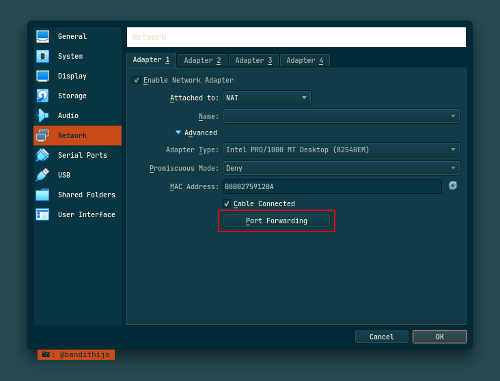
Task: Open the USB settings icon
Action: (42, 175)
